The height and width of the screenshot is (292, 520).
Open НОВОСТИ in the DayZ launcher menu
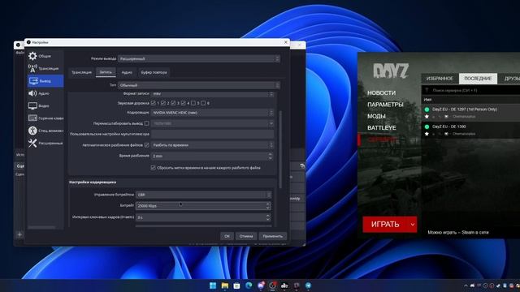381,93
